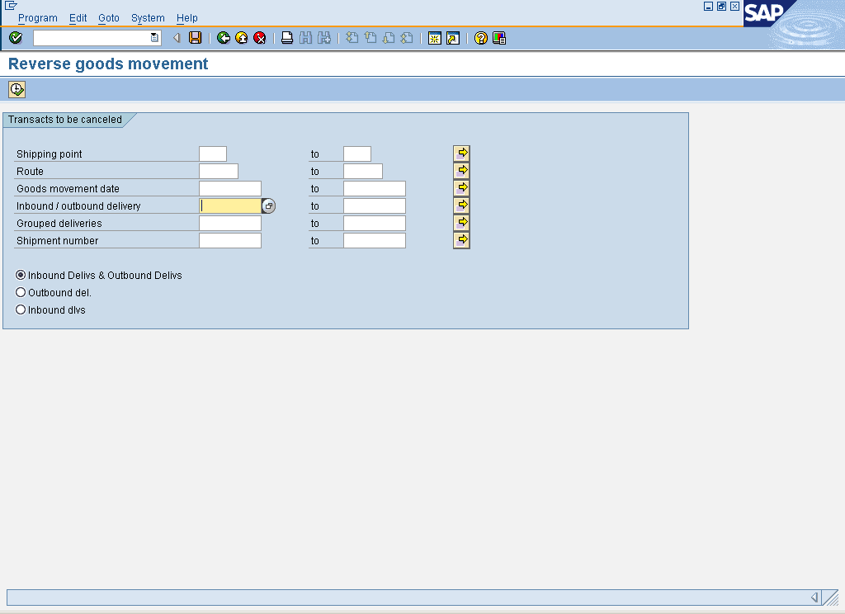Click the Shipping point to field
The height and width of the screenshot is (614, 845).
click(x=357, y=153)
